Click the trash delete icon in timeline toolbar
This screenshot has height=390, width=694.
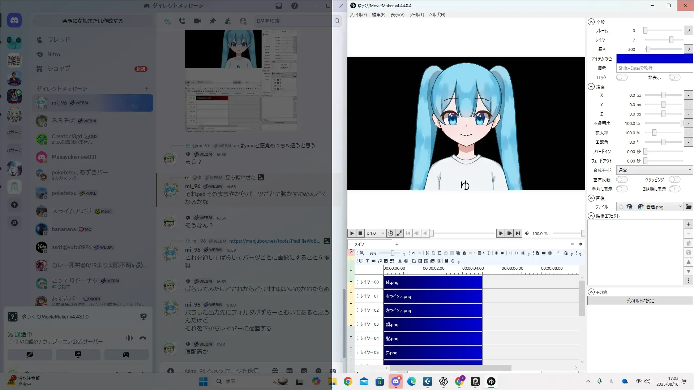click(496, 253)
